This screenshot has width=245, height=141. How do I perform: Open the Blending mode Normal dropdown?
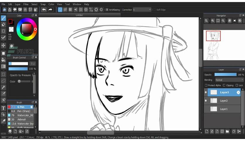pyautogui.click(x=229, y=80)
